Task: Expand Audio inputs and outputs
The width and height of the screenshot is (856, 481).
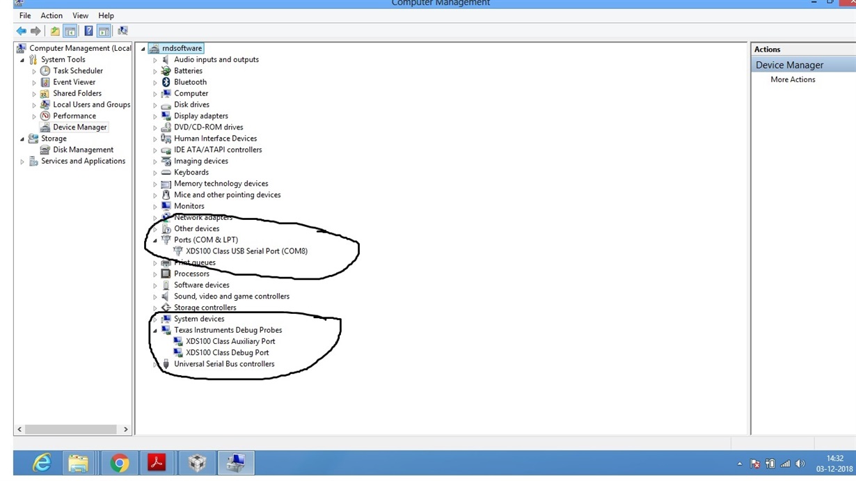Action: pyautogui.click(x=155, y=60)
